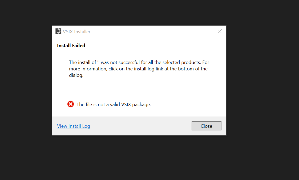Viewport: 299px width, 180px height.
Task: Click the underlined install log hyperlink
Action: 74,126
